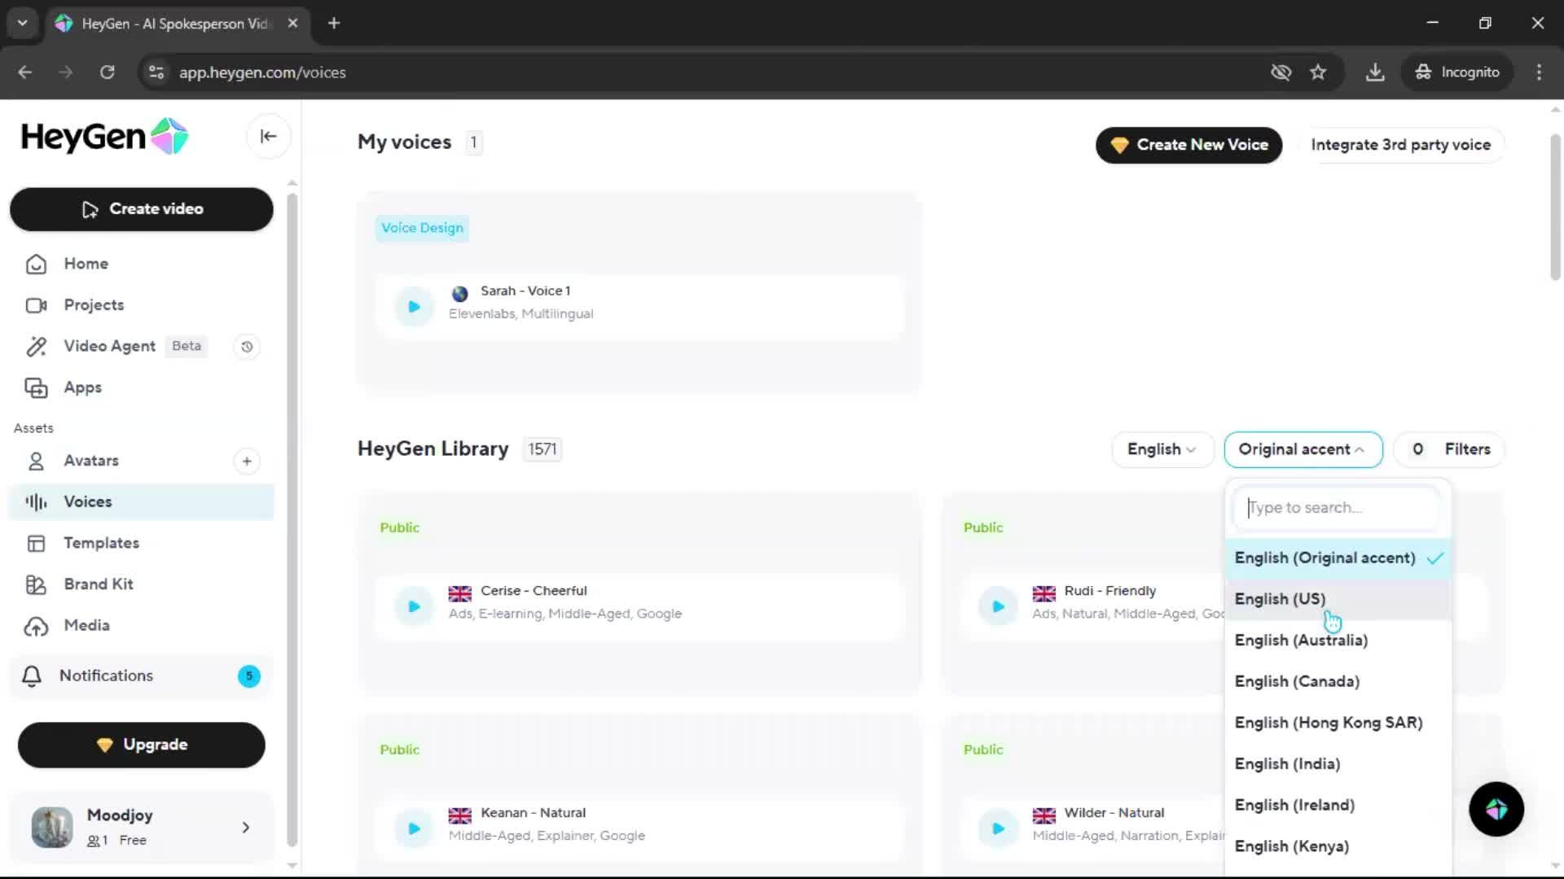
Task: Focus the accent search field
Action: tap(1338, 508)
